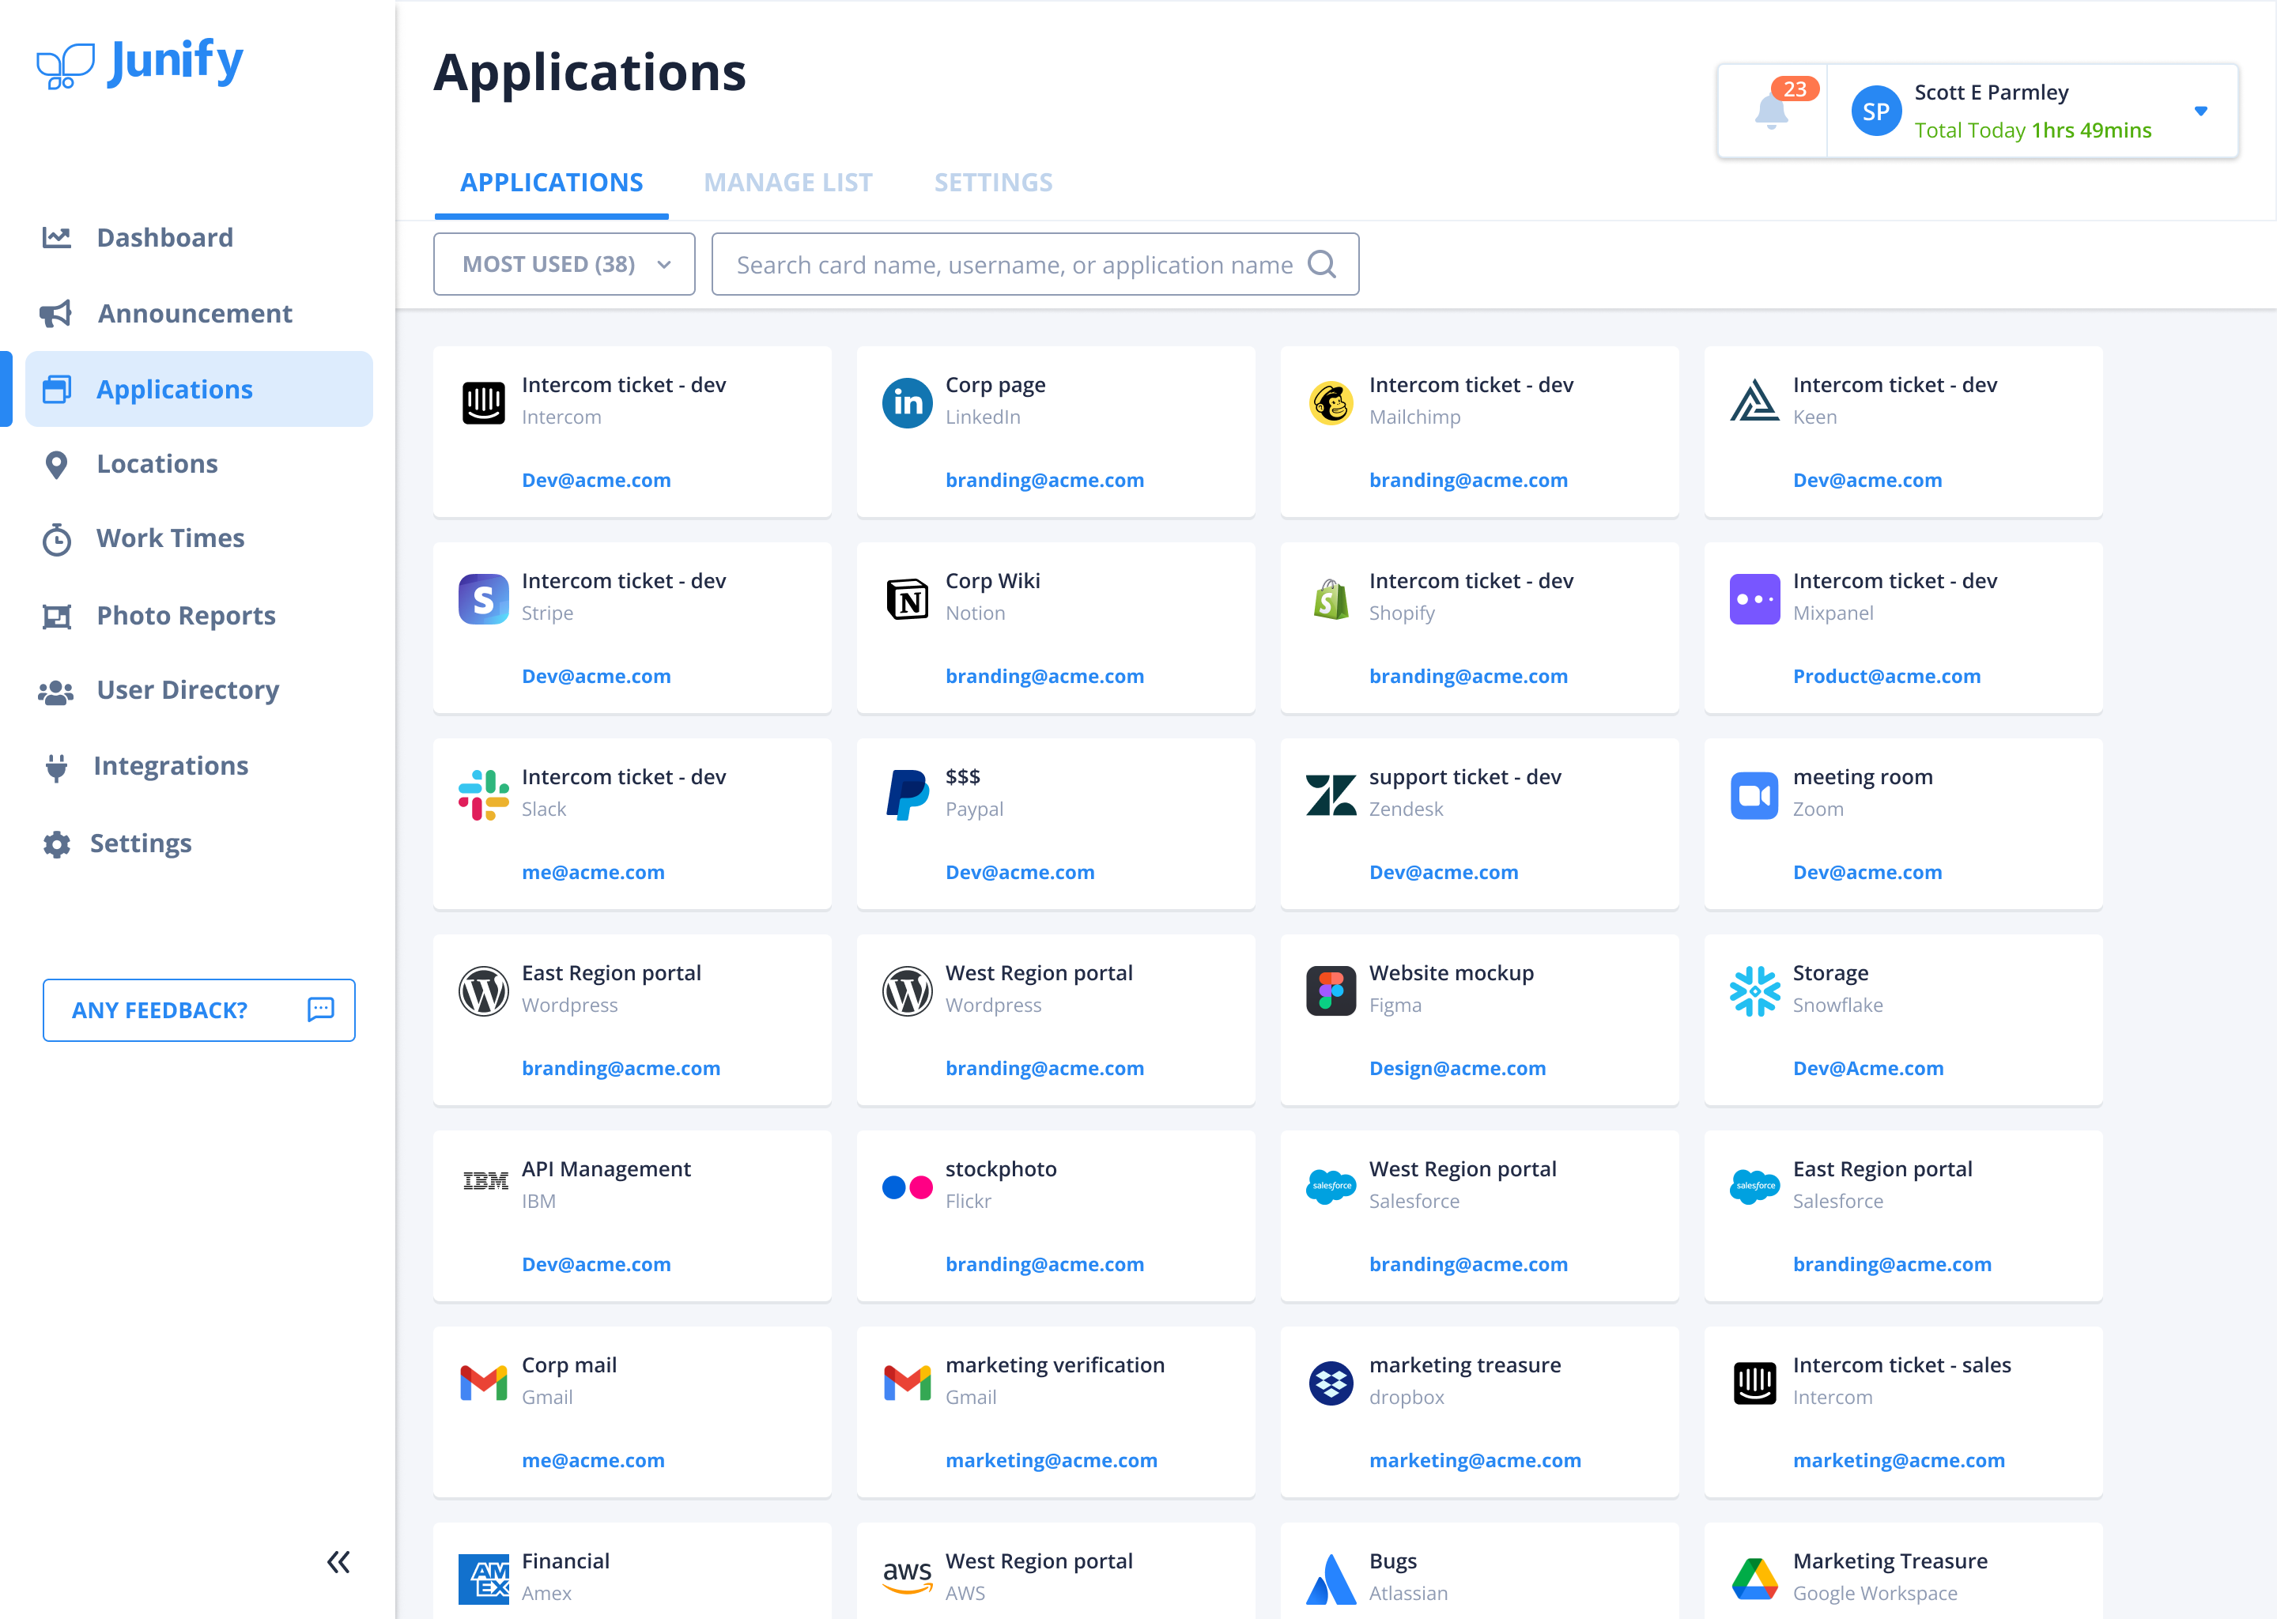Open the notifications bell
The image size is (2277, 1619).
1772,111
